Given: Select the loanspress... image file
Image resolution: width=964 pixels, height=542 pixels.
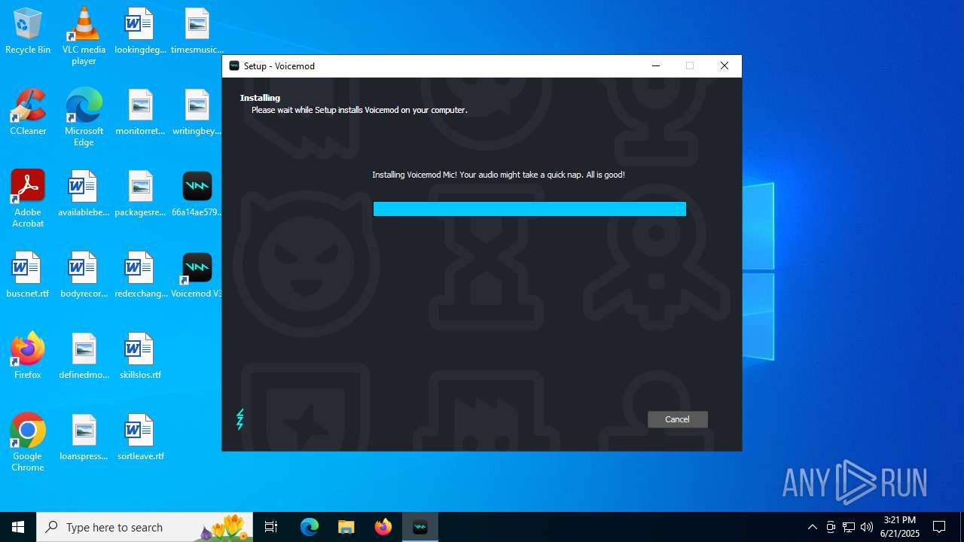Looking at the screenshot, I should click(84, 438).
